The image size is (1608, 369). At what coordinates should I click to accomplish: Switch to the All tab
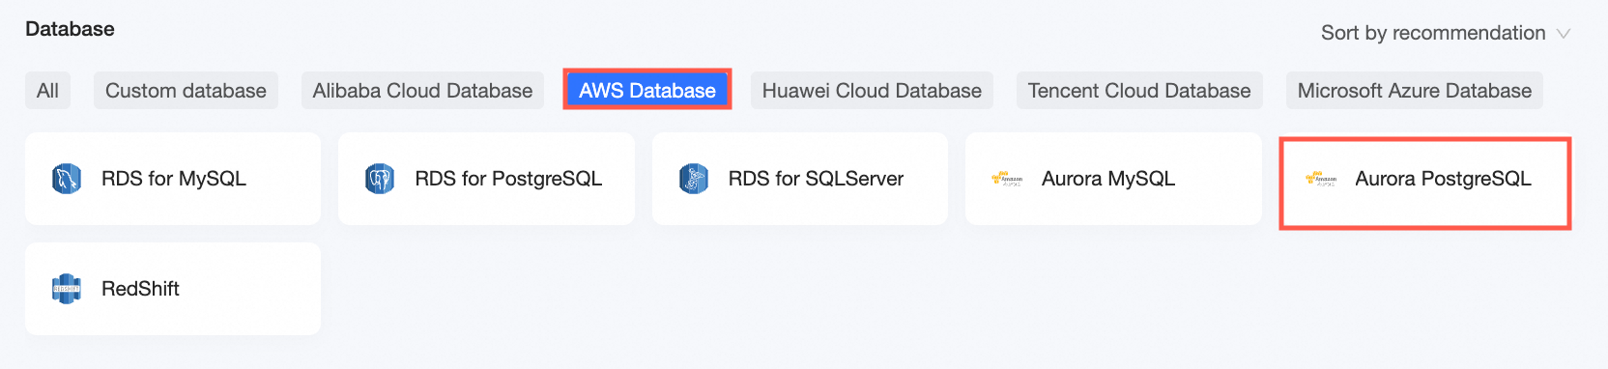47,91
